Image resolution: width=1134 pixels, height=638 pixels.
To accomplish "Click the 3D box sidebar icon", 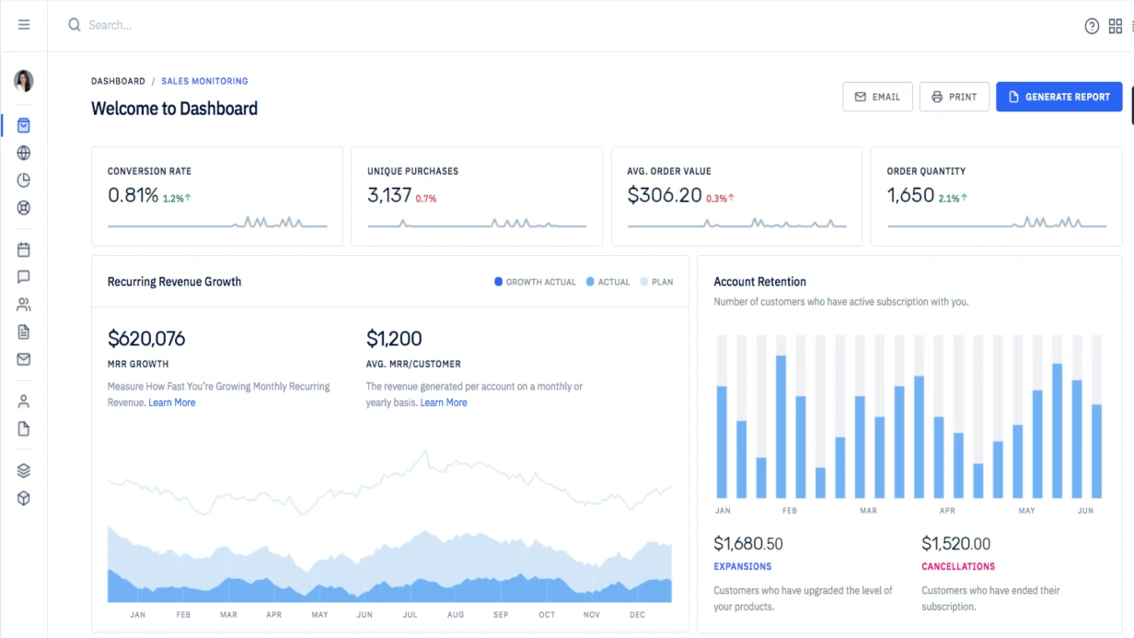I will point(24,498).
